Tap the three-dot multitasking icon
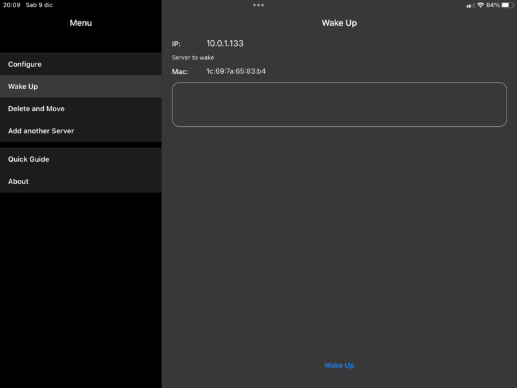The width and height of the screenshot is (517, 388). [x=258, y=5]
